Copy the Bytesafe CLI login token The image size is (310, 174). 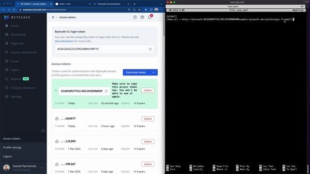tap(150, 49)
